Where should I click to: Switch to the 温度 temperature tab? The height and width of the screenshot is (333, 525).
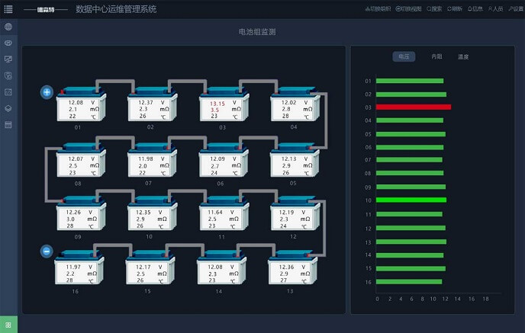click(463, 57)
